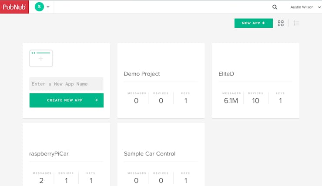The image size is (322, 186).
Task: Click the NEW APP + button
Action: pyautogui.click(x=254, y=23)
